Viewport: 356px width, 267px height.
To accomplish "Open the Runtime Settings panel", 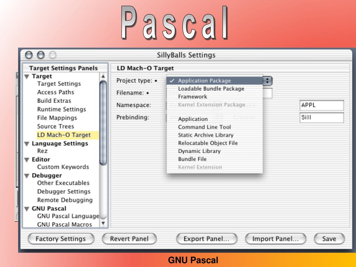I will click(62, 110).
